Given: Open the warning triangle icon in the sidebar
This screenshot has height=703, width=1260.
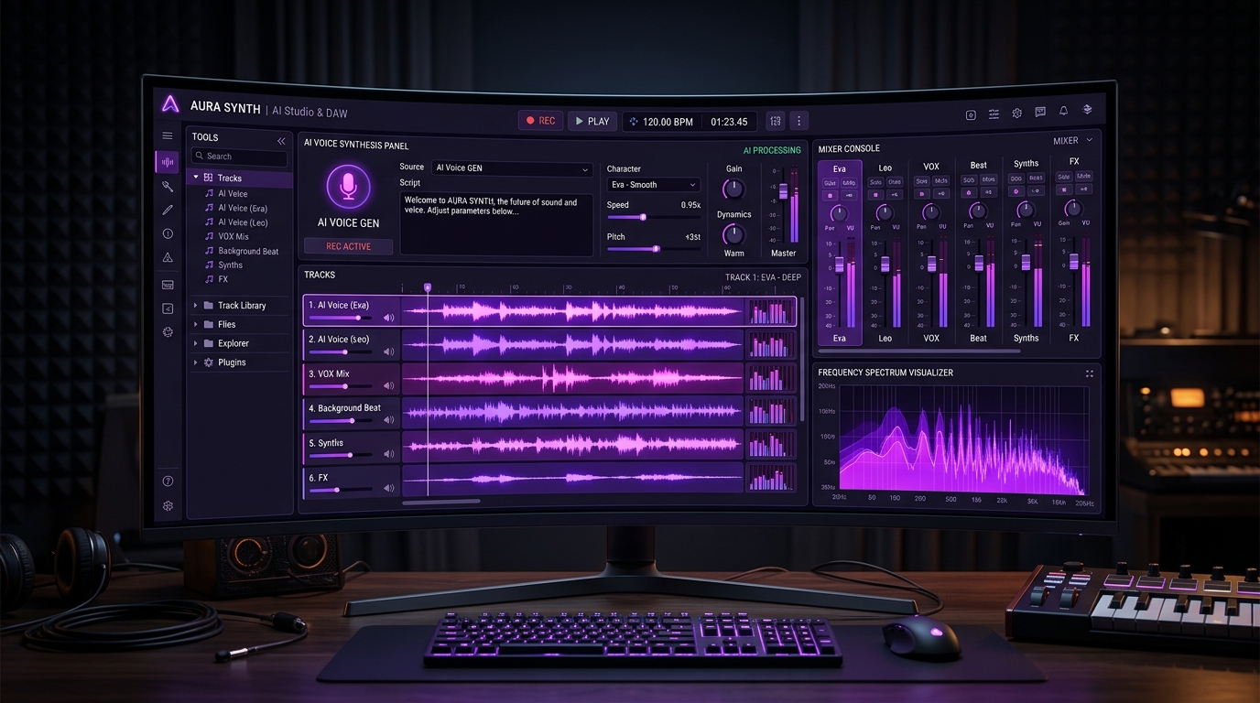Looking at the screenshot, I should (x=168, y=258).
